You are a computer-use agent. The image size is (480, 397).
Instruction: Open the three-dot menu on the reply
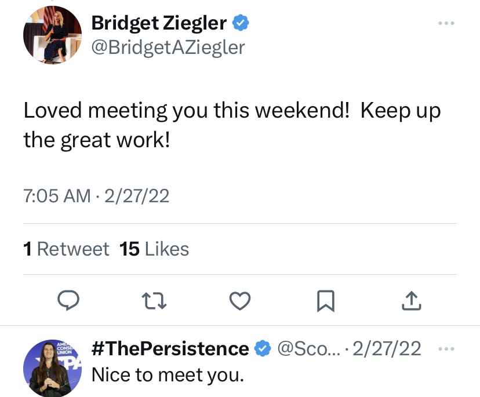point(446,349)
